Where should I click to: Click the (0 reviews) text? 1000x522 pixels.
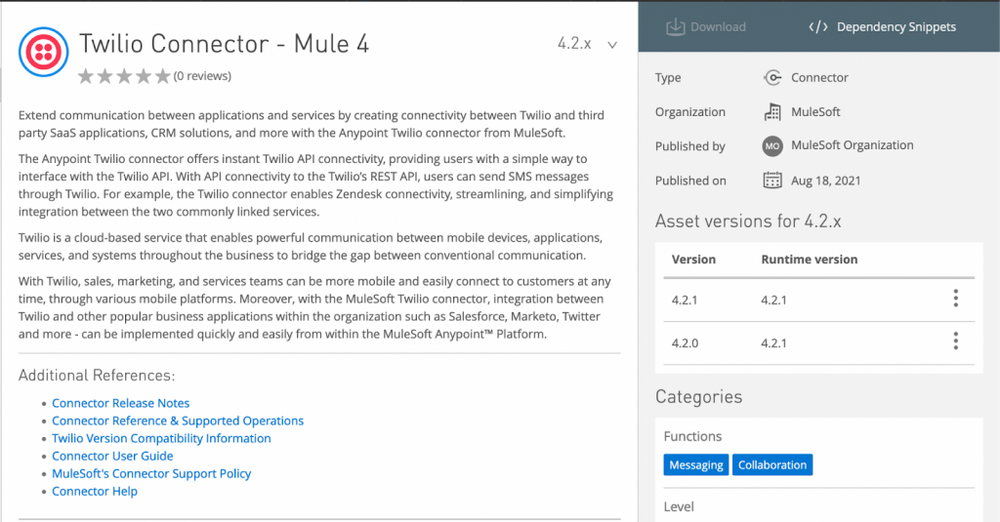(202, 76)
